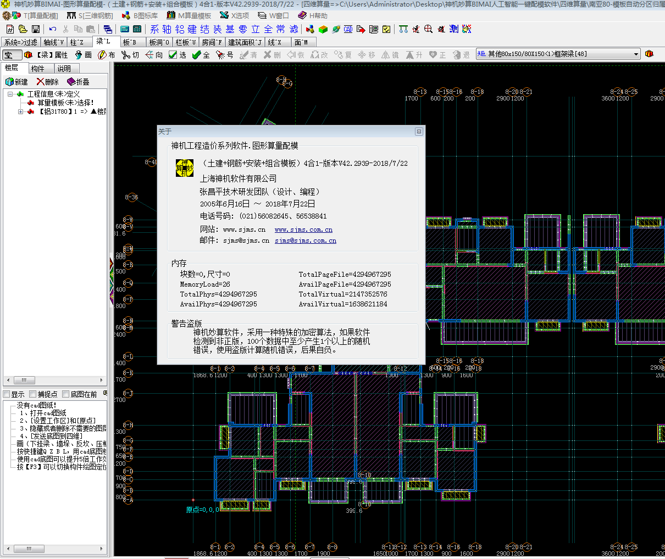Switch to the 建筑面积^J tab

(245, 42)
